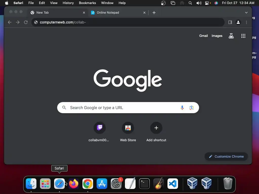Expand the tab search chevron
The width and height of the screenshot is (259, 194).
[246, 13]
